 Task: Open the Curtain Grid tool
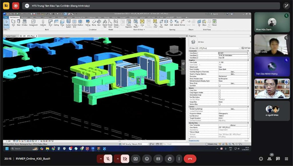[x=74, y=23]
